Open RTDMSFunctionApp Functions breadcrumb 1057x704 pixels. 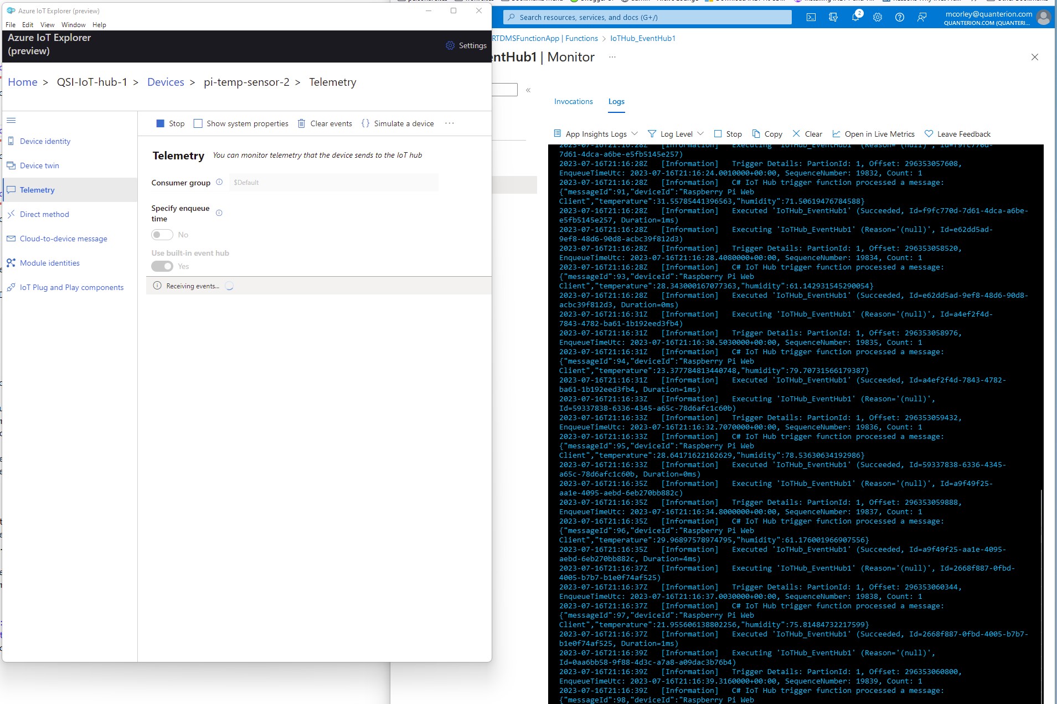tap(545, 38)
